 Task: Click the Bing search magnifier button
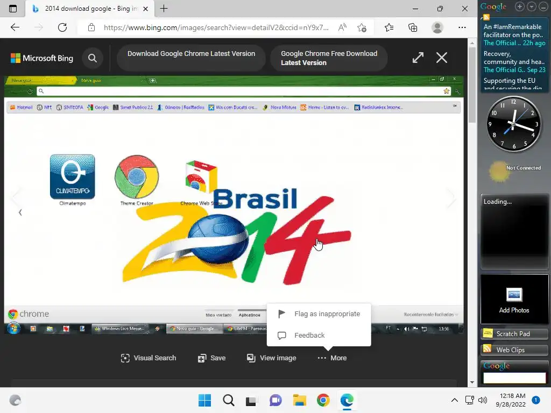coord(93,58)
